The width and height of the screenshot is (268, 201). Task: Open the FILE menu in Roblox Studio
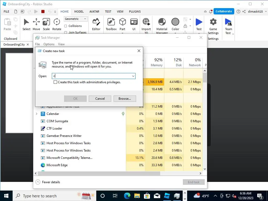(x=7, y=12)
